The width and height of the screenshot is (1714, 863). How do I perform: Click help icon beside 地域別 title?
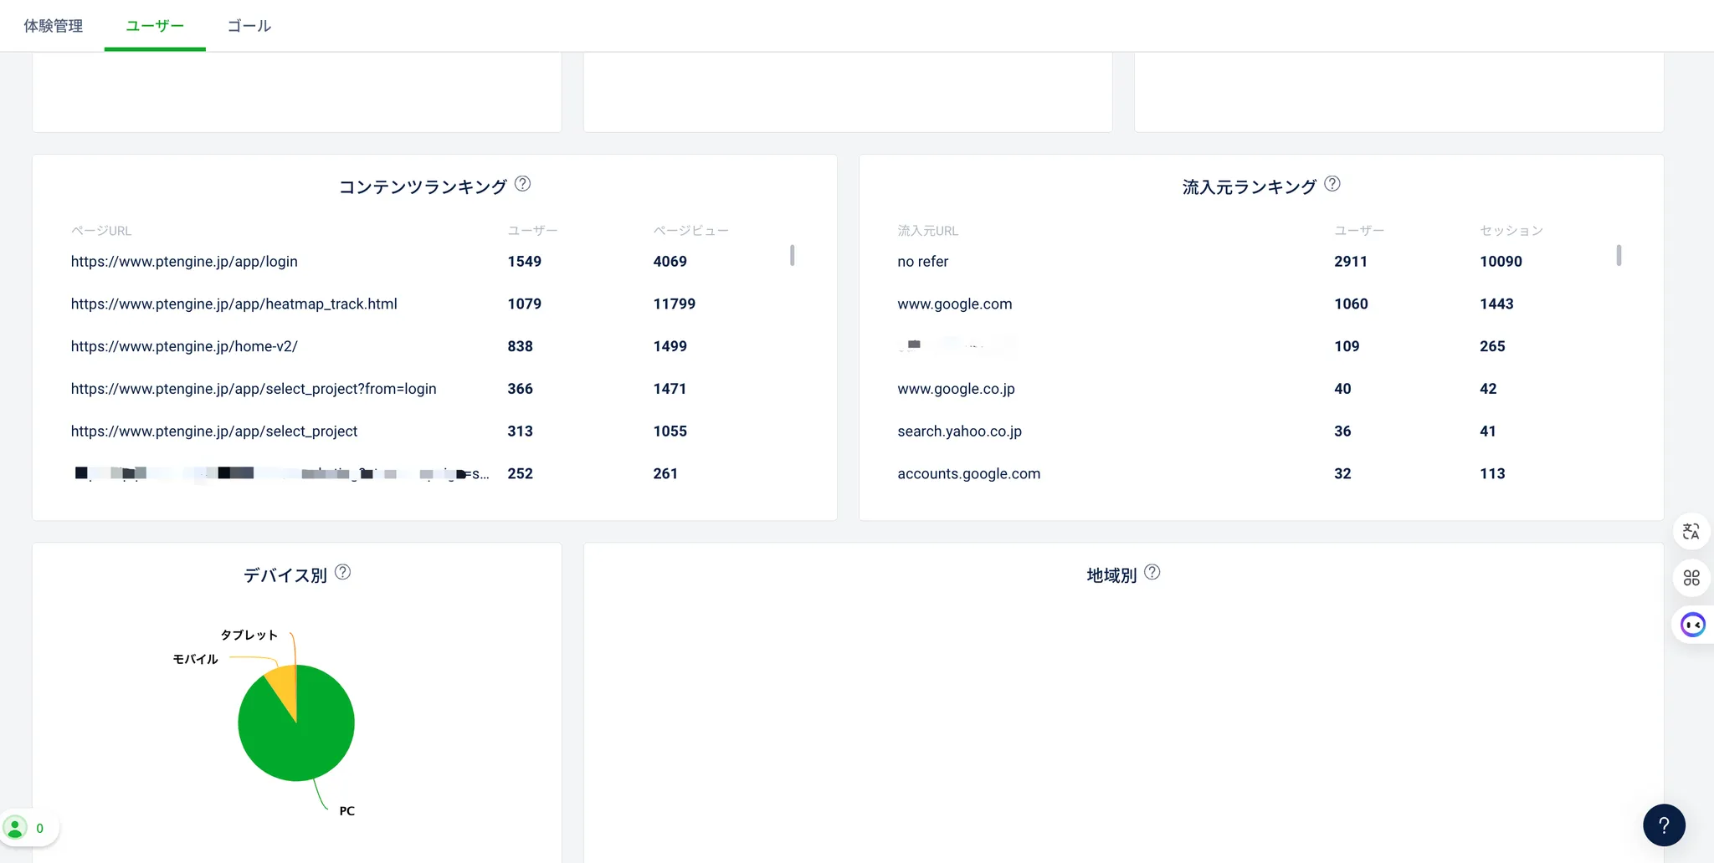[x=1152, y=573]
